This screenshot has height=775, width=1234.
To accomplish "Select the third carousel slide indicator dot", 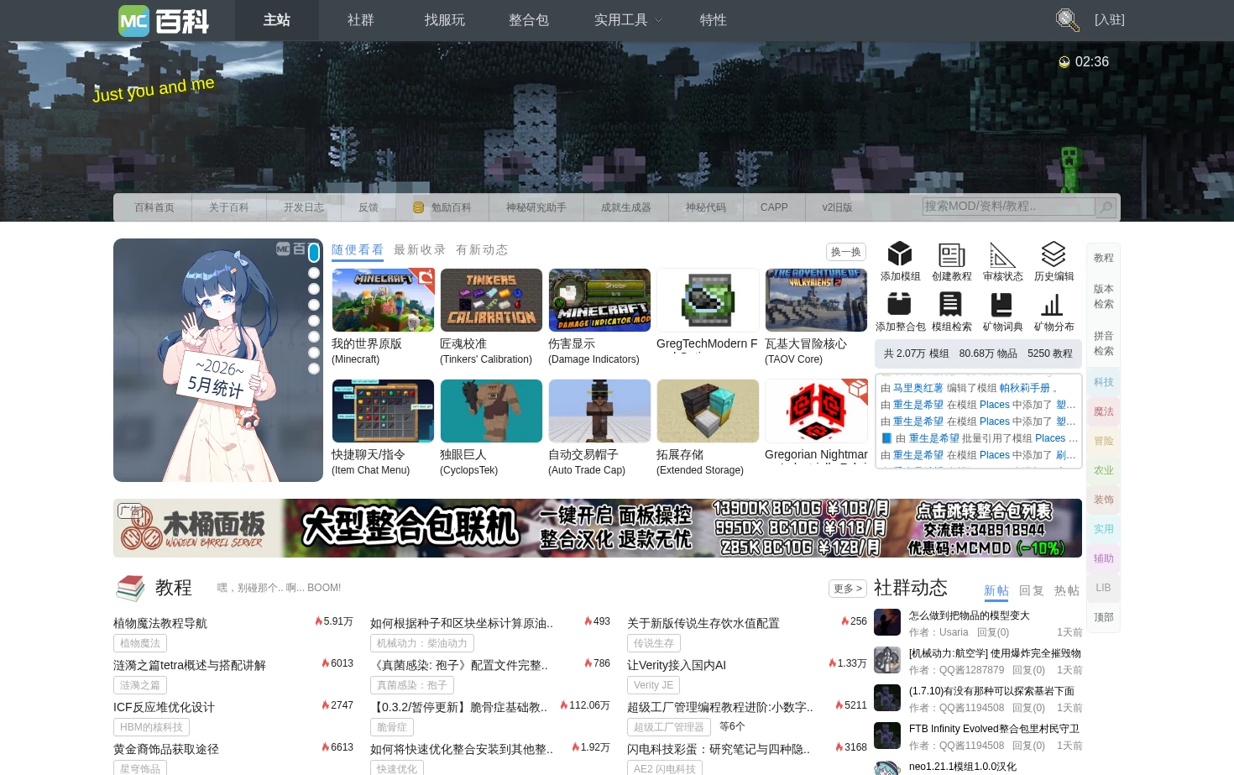I will click(314, 289).
